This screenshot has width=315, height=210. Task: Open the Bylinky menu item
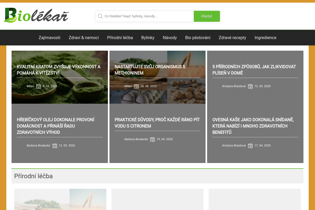click(x=148, y=38)
